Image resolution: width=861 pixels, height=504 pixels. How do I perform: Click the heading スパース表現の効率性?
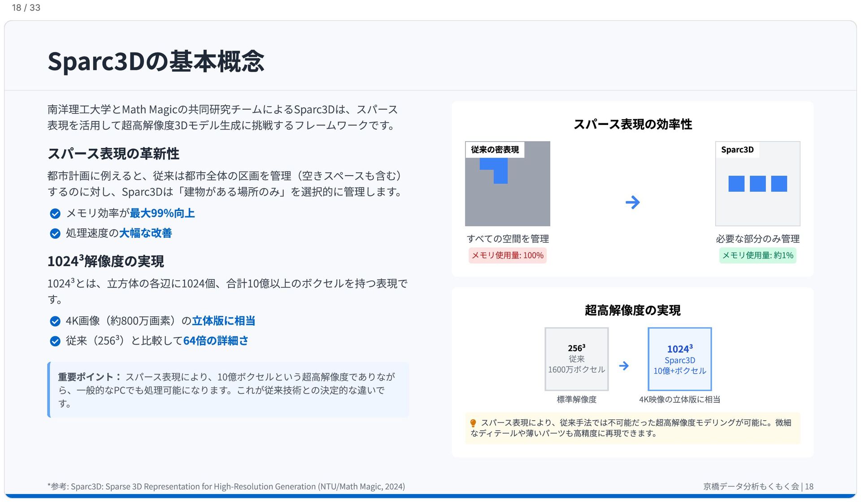pyautogui.click(x=633, y=124)
